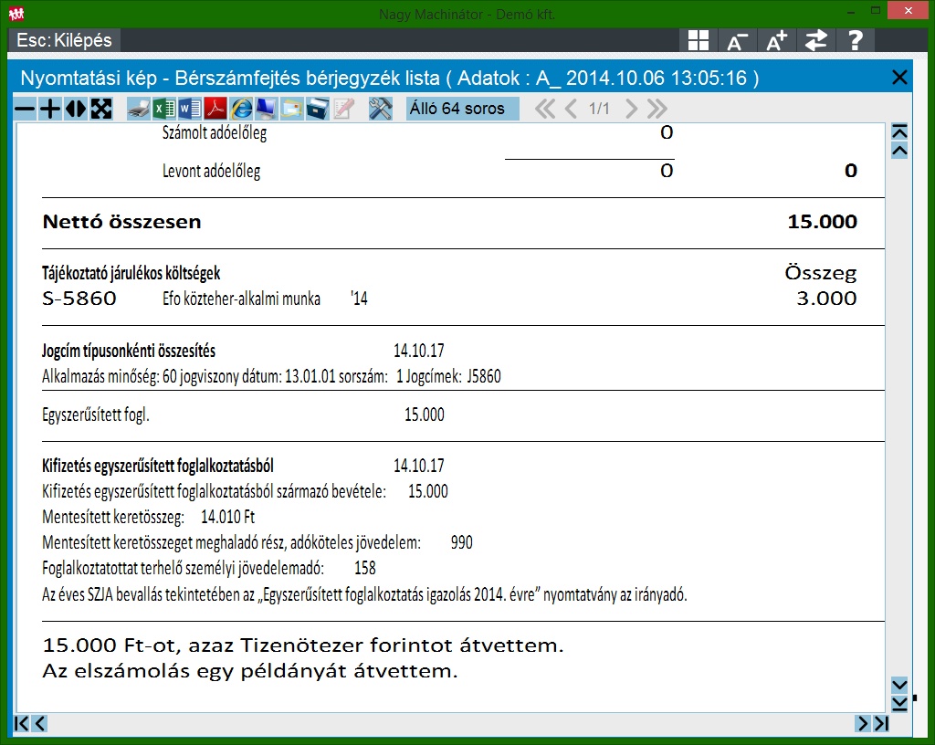The image size is (935, 745).
Task: Click the Foglalkoztatottat terhelő személyi jövedelemadó line
Action: tap(209, 568)
